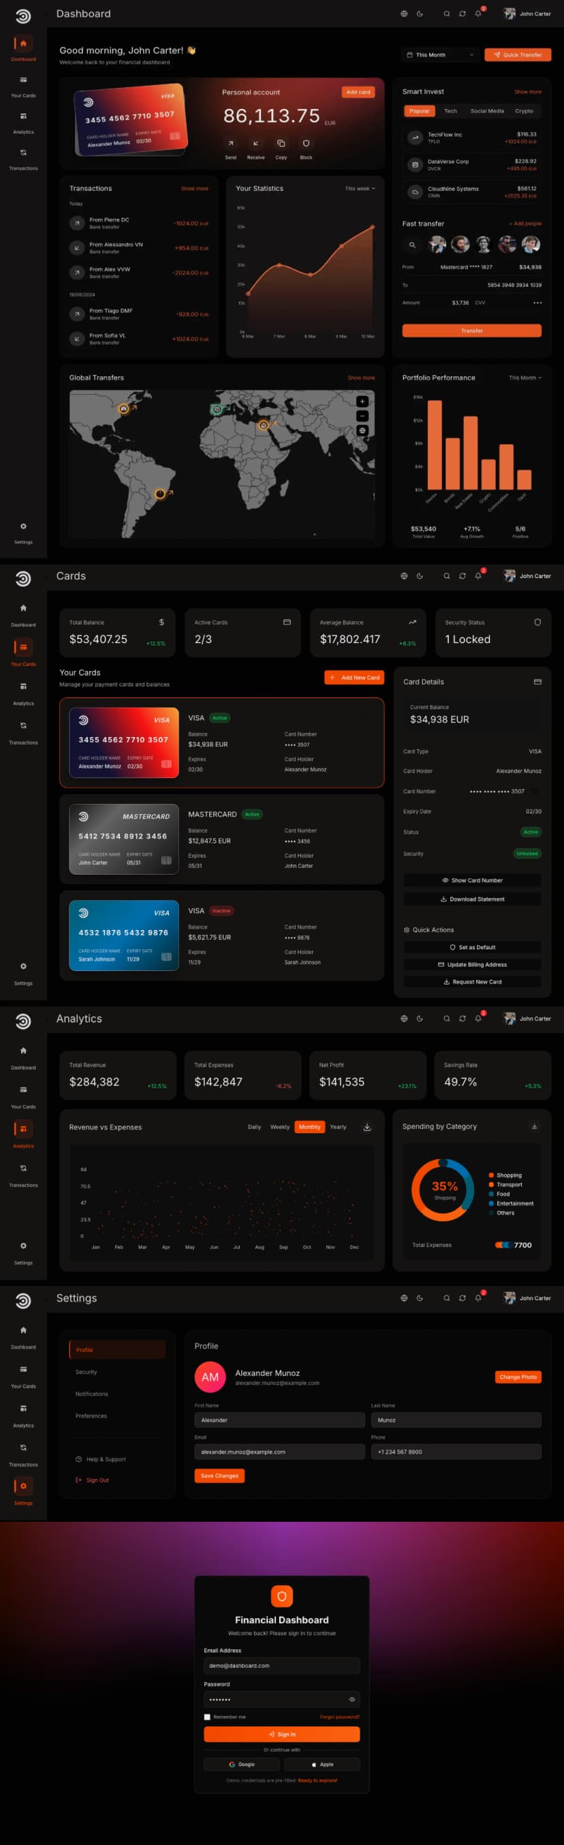
Task: Download the Revenue vs Expenses chart
Action: pos(367,1126)
